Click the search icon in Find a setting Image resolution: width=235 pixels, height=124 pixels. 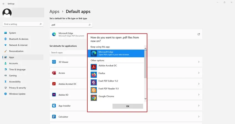pos(41,24)
